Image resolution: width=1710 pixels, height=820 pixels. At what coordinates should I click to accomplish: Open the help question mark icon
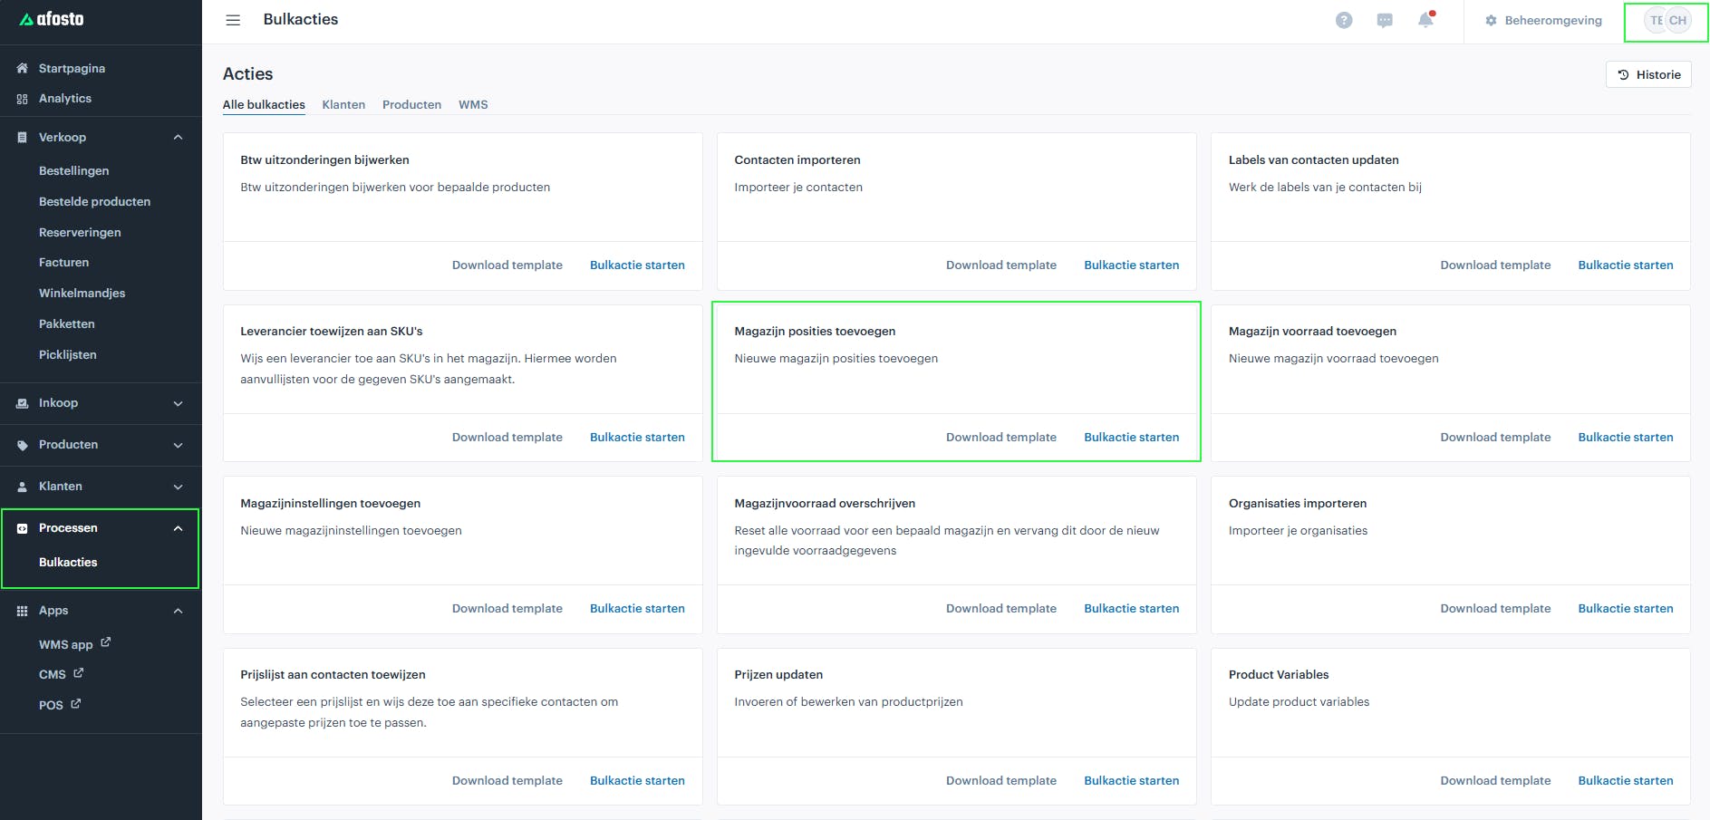(x=1344, y=20)
